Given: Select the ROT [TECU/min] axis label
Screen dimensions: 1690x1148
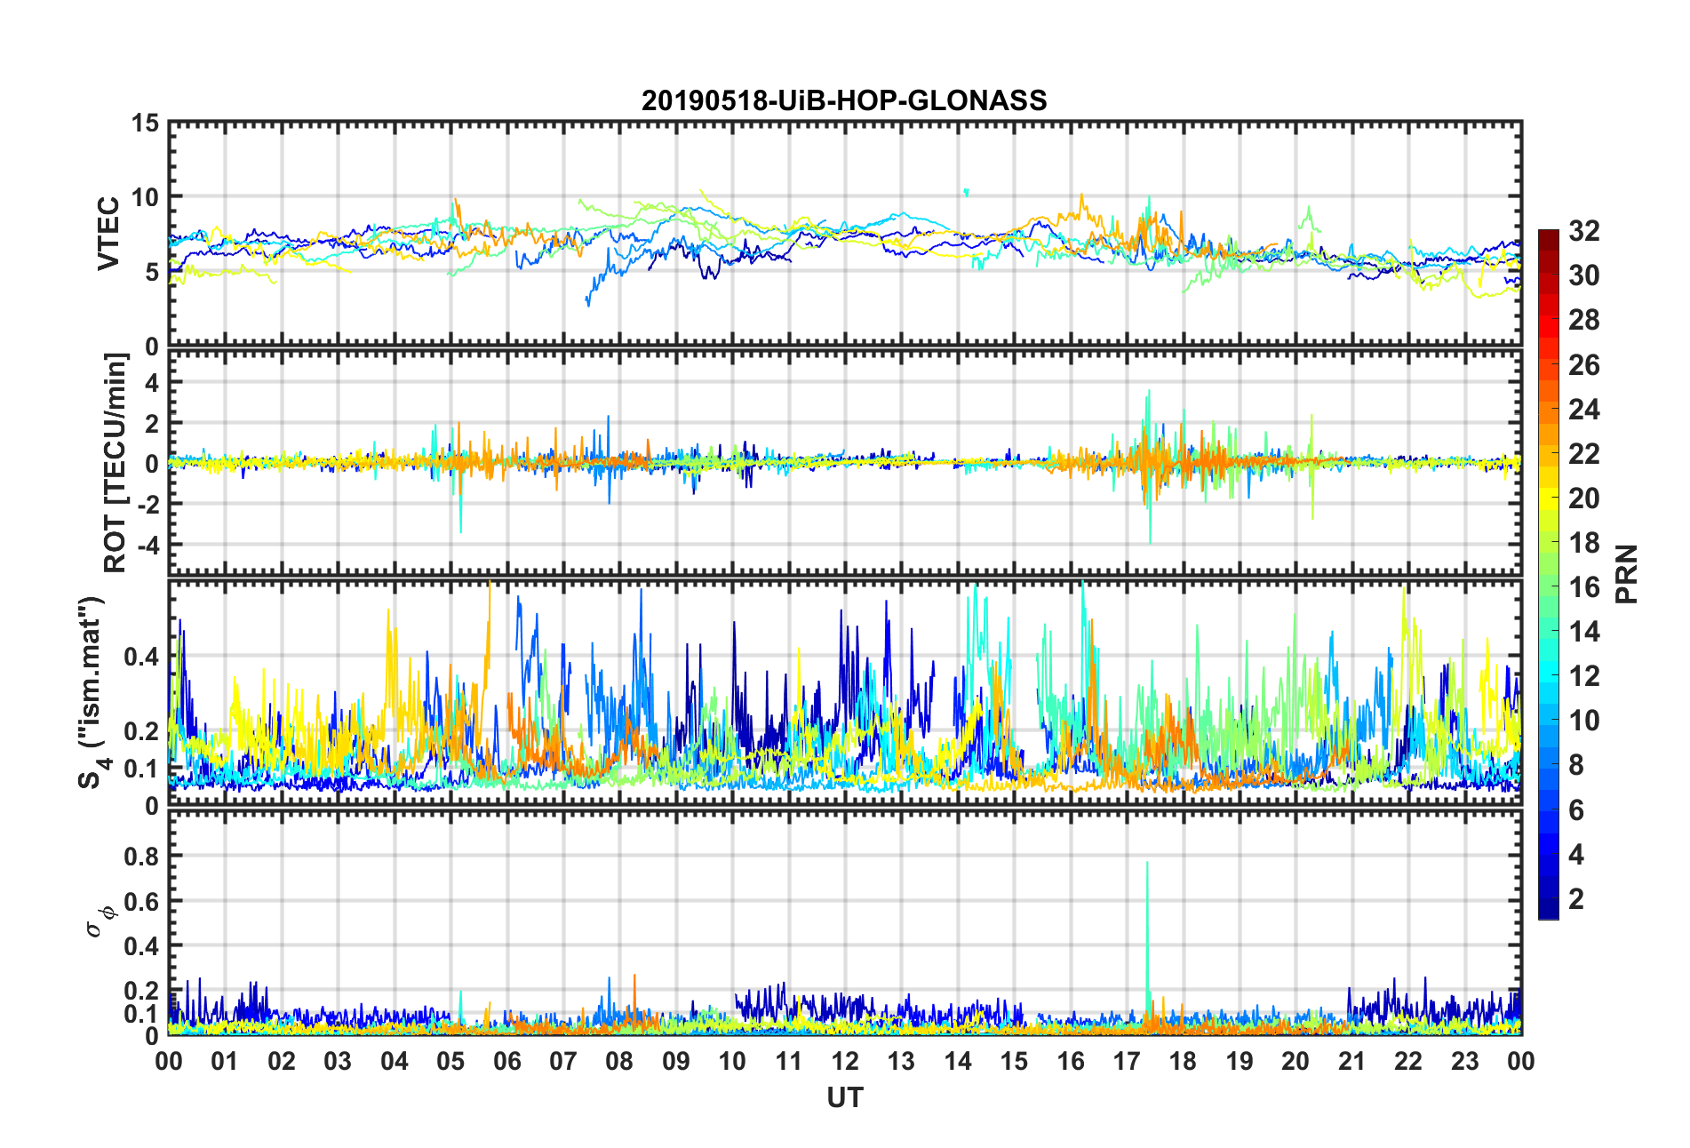Looking at the screenshot, I should click(x=116, y=463).
